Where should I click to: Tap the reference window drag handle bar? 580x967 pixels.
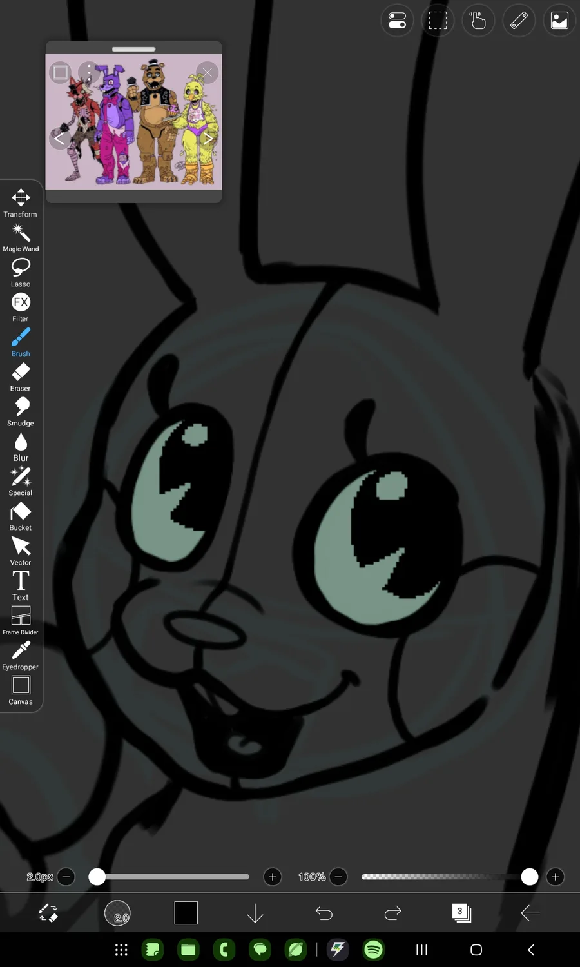coord(133,49)
